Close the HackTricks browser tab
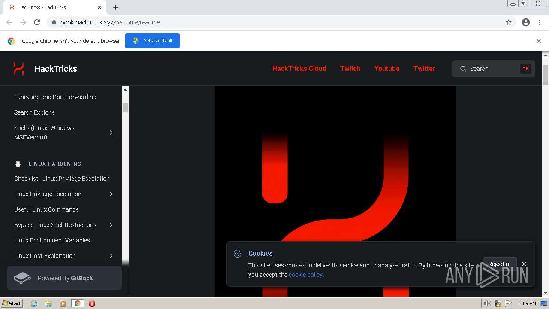Screen dimensions: 549x309 click(x=100, y=7)
